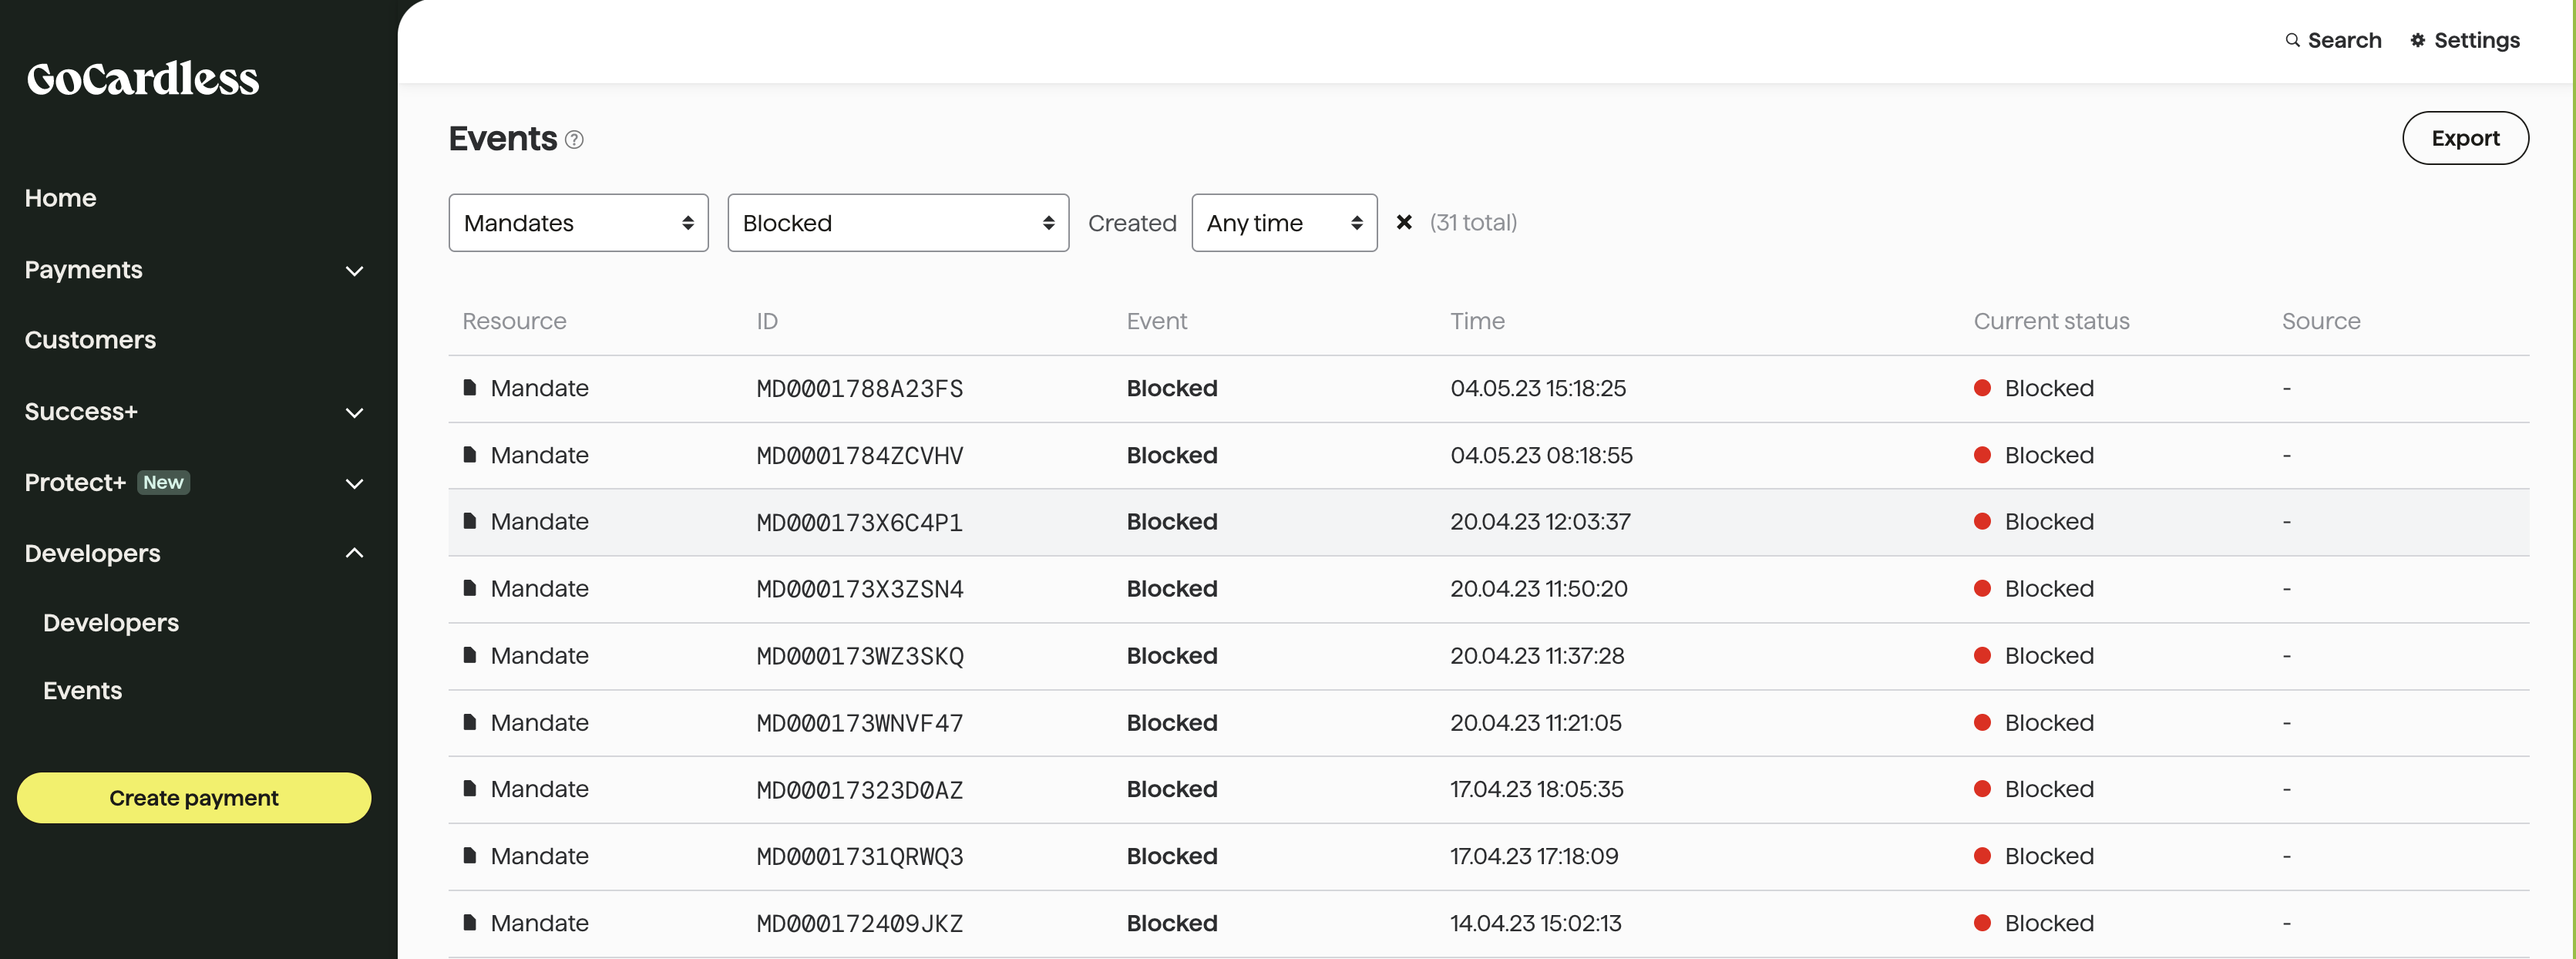Open the Mandates resource dropdown
The width and height of the screenshot is (2576, 959).
[578, 222]
